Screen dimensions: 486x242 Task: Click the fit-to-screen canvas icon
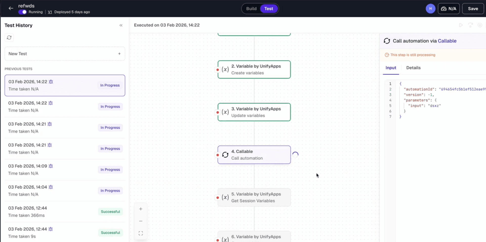(x=141, y=233)
